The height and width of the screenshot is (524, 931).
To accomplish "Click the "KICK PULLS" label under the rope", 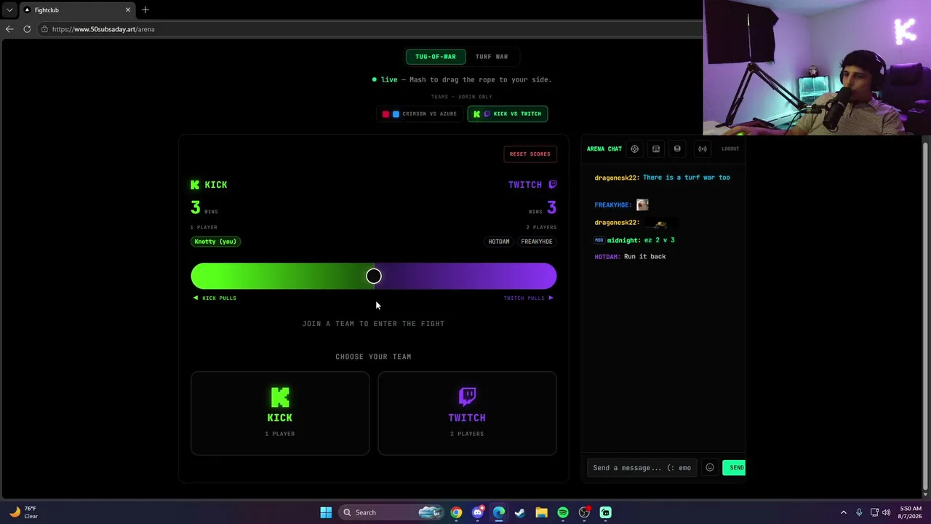I will 219,298.
